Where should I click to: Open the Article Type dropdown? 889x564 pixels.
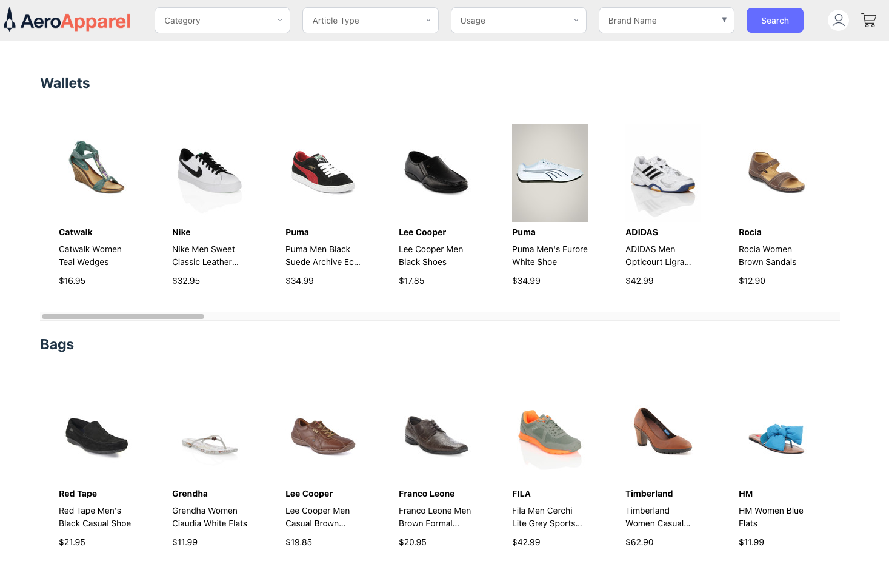(370, 20)
